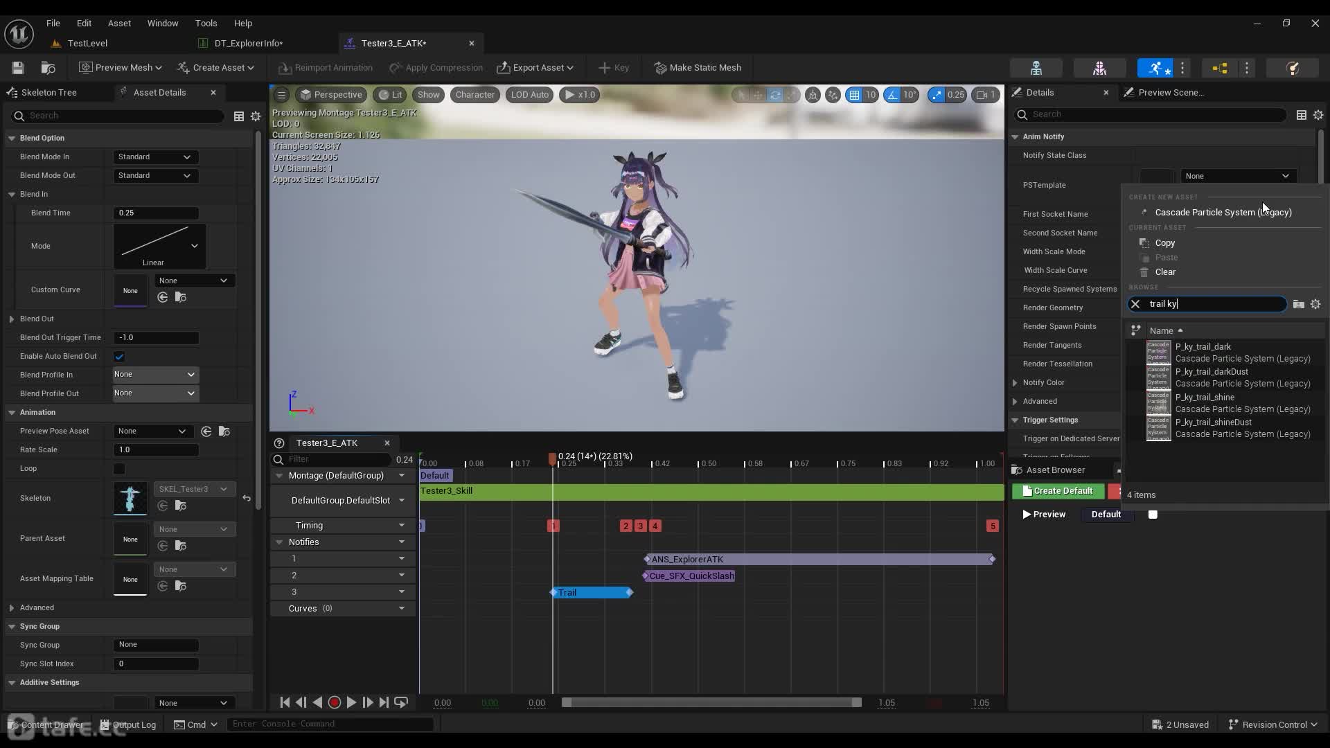Image resolution: width=1330 pixels, height=748 pixels.
Task: Open the File menu
Action: 53,23
